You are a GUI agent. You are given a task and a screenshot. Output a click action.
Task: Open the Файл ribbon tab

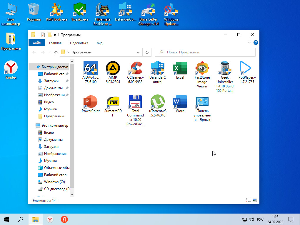[36, 43]
